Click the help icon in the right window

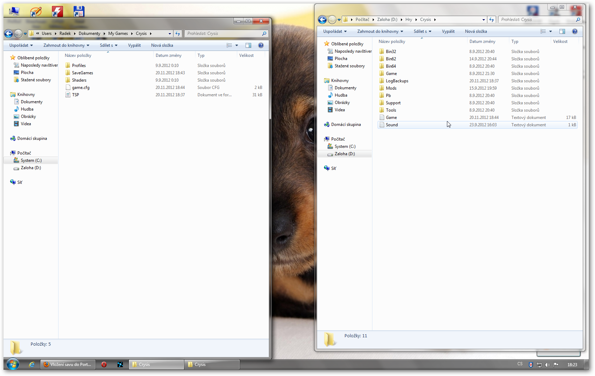(x=575, y=31)
